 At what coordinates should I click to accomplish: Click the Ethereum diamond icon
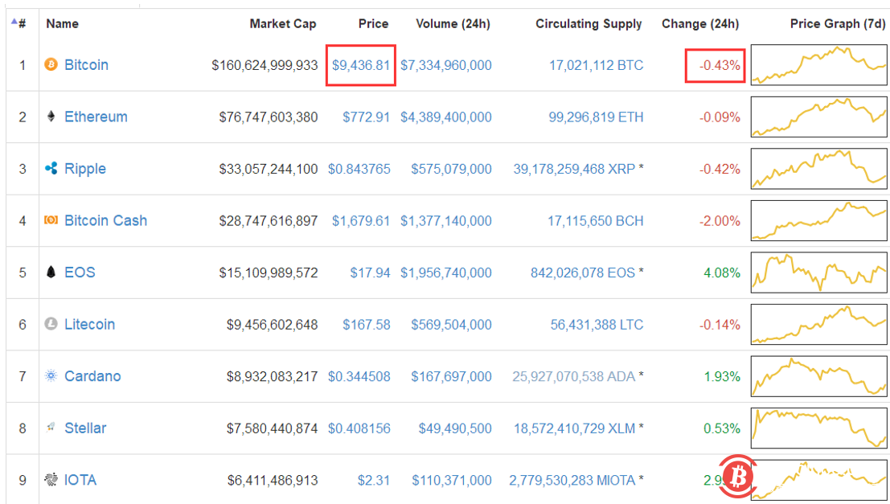click(51, 117)
